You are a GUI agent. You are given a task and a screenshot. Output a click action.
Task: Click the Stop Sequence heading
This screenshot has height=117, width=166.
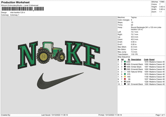(124, 57)
